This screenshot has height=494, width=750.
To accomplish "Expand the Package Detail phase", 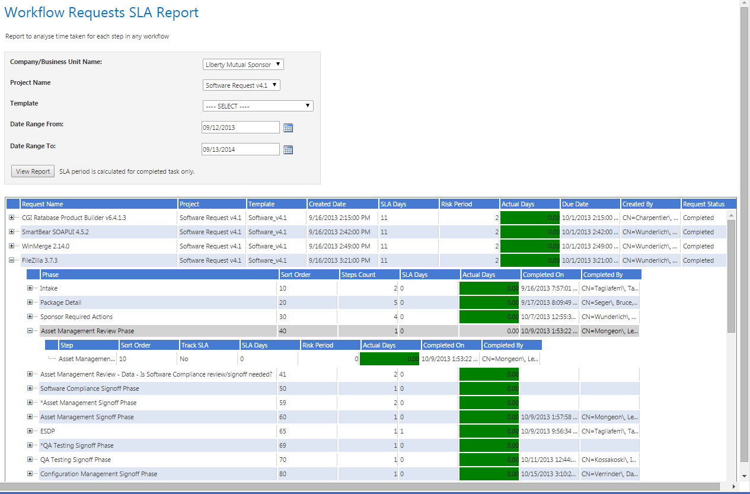I will [30, 302].
